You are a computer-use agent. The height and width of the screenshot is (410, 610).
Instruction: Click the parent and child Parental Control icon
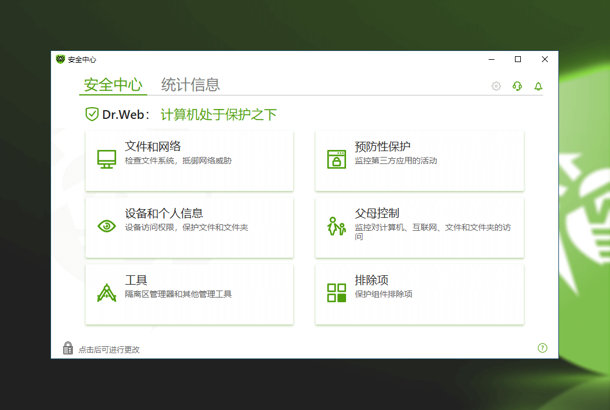pos(336,226)
